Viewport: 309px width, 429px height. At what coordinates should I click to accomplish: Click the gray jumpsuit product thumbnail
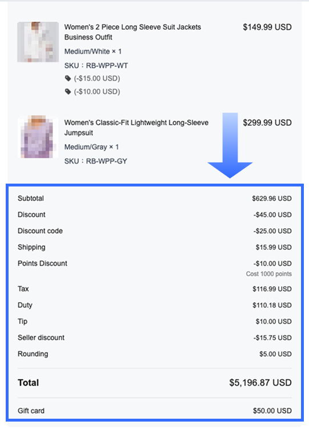pos(38,137)
